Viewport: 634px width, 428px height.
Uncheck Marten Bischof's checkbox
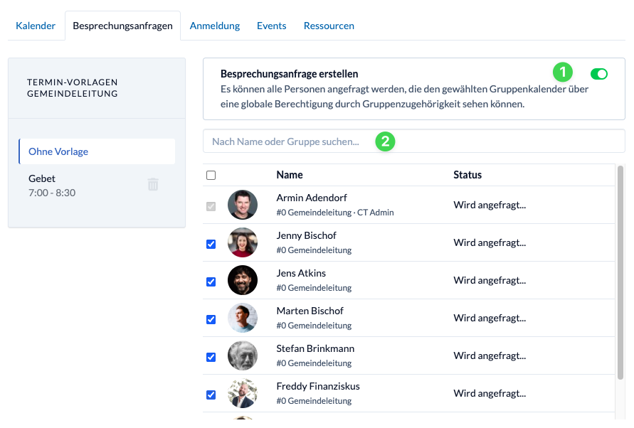[x=211, y=319]
